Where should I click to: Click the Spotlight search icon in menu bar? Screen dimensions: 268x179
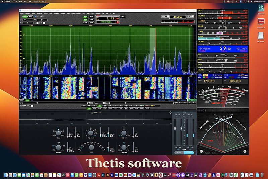click(x=245, y=1)
